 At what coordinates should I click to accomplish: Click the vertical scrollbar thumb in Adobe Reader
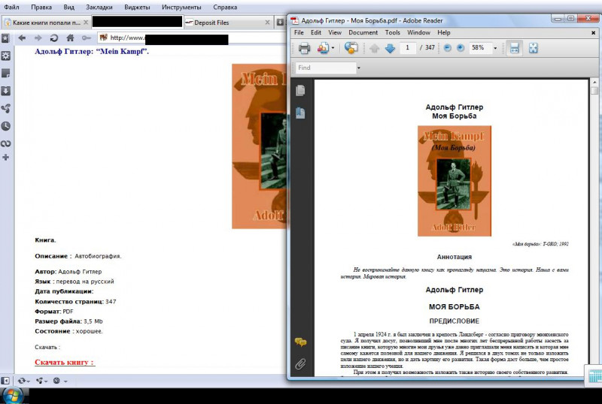[594, 90]
